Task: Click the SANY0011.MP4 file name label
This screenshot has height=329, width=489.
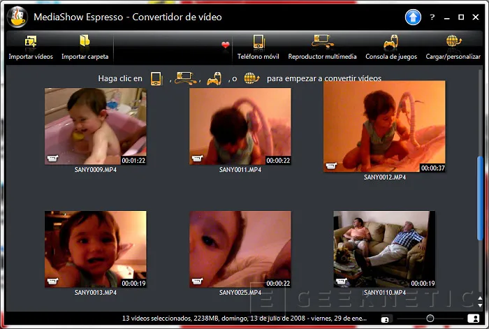Action: point(240,170)
